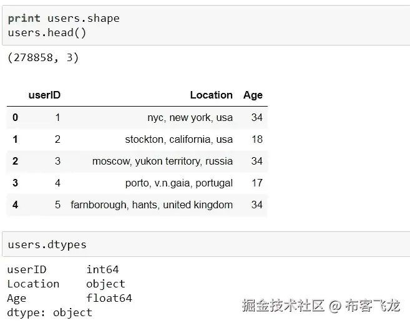Select row index 0 label
Image resolution: width=410 pixels, height=323 pixels.
(x=15, y=117)
